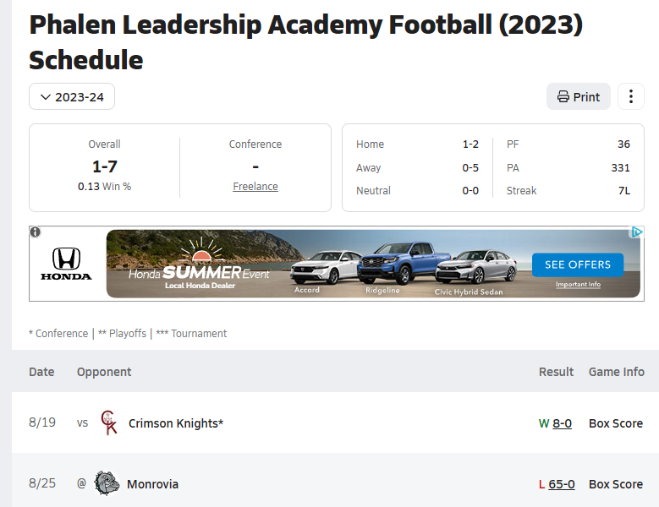Open the Important Info ad link
This screenshot has height=507, width=659.
578,285
